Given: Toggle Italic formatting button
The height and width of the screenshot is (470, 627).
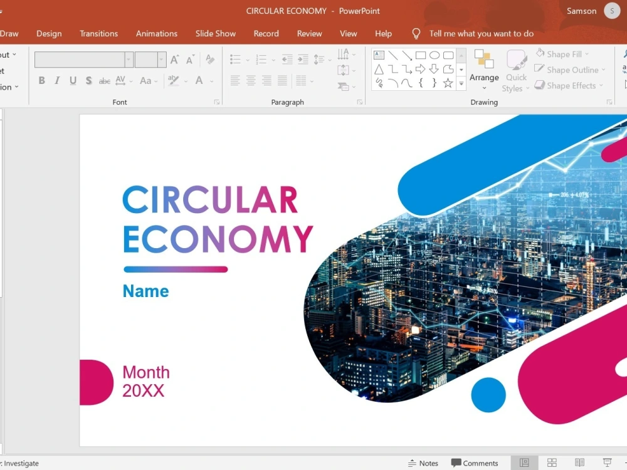Looking at the screenshot, I should coord(57,80).
